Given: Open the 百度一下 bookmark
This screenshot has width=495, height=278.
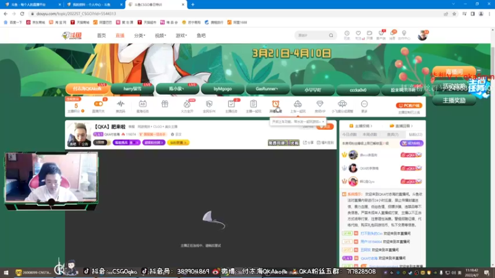Looking at the screenshot, I should (x=13, y=22).
